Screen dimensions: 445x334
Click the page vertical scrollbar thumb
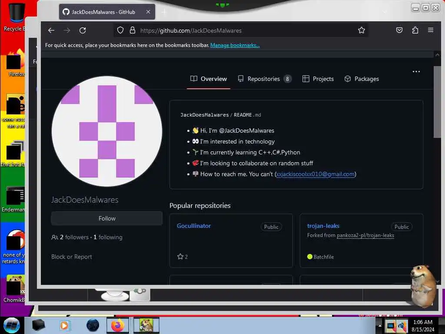437,102
